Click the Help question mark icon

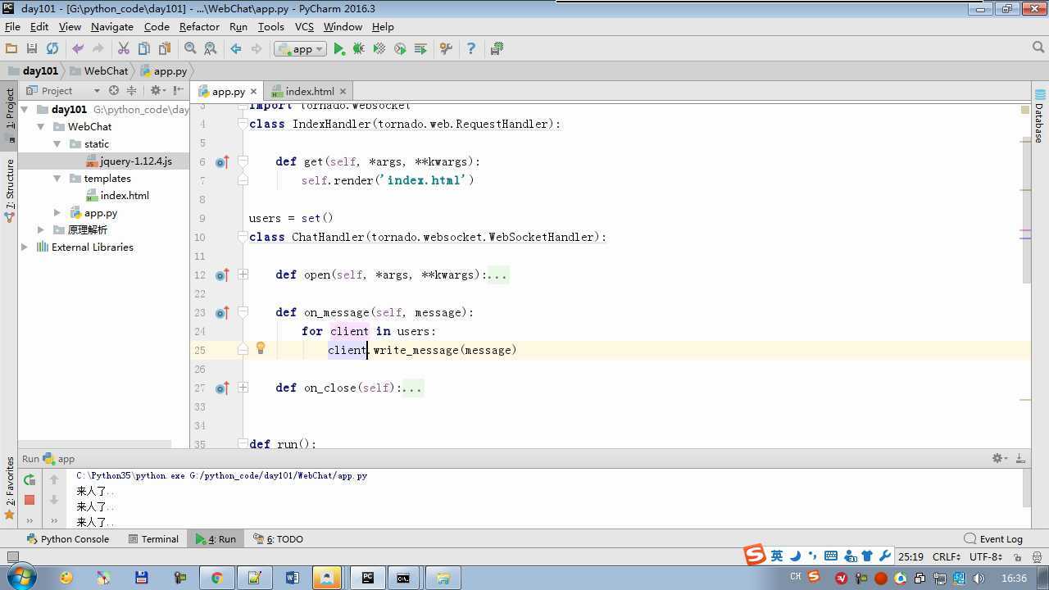click(471, 49)
